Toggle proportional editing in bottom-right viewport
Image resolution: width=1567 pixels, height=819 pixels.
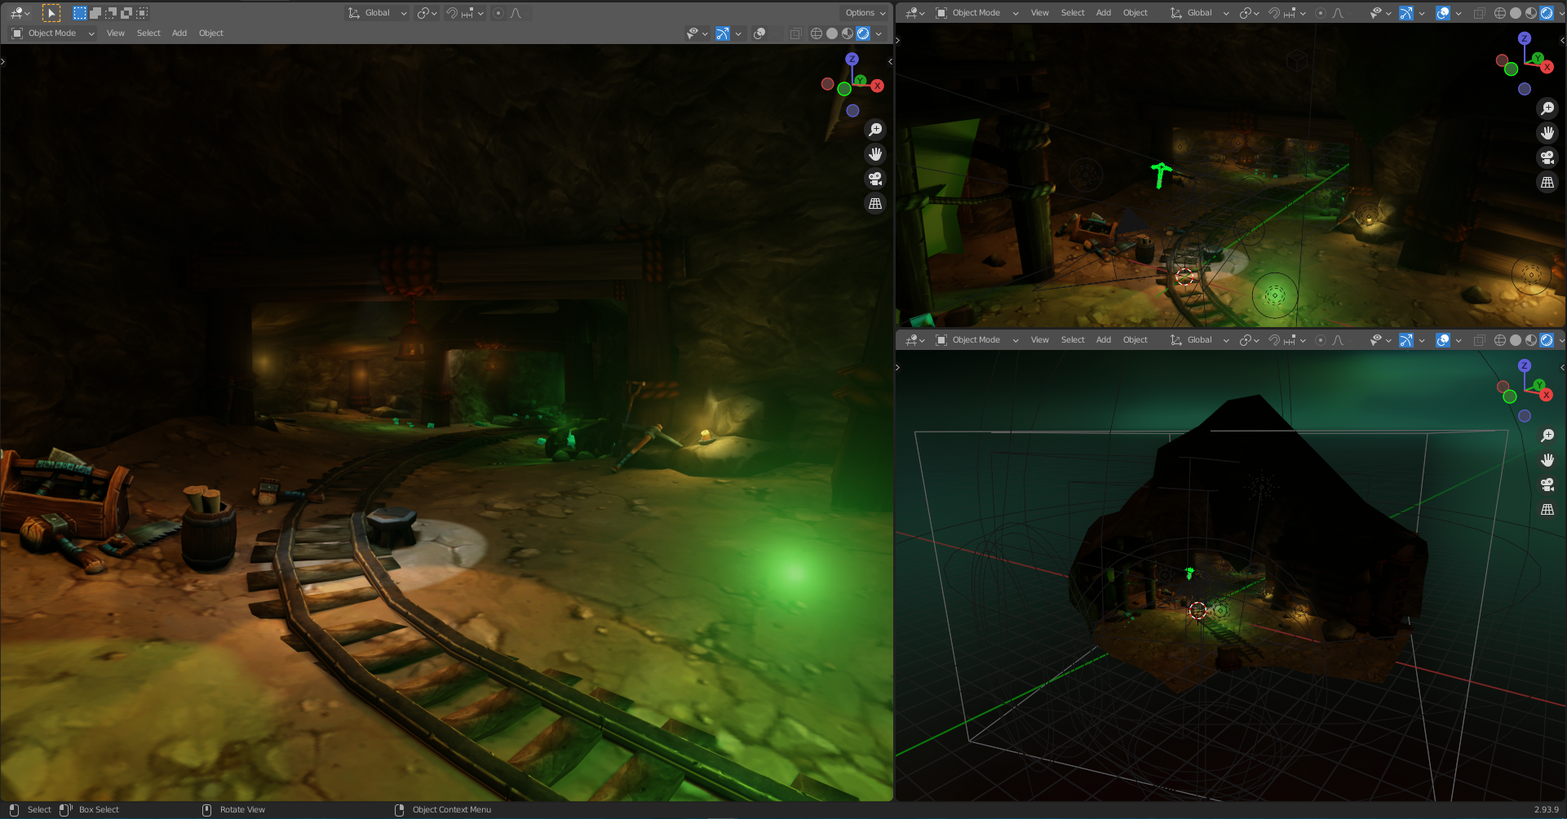(1321, 340)
